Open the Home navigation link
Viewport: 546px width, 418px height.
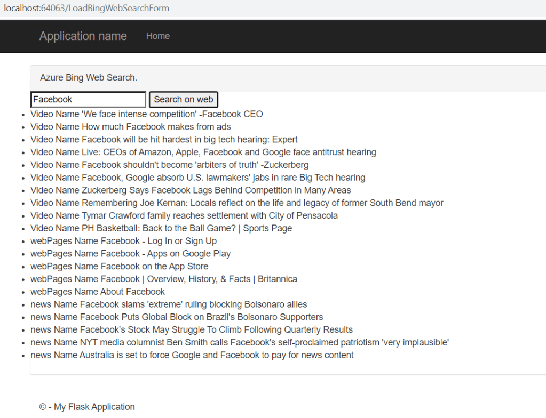pyautogui.click(x=157, y=36)
